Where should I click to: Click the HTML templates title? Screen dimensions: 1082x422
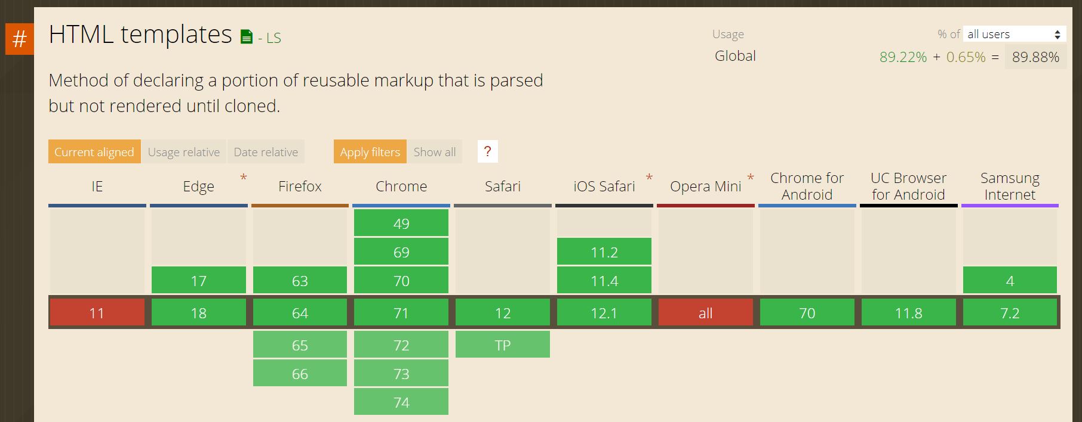(140, 35)
